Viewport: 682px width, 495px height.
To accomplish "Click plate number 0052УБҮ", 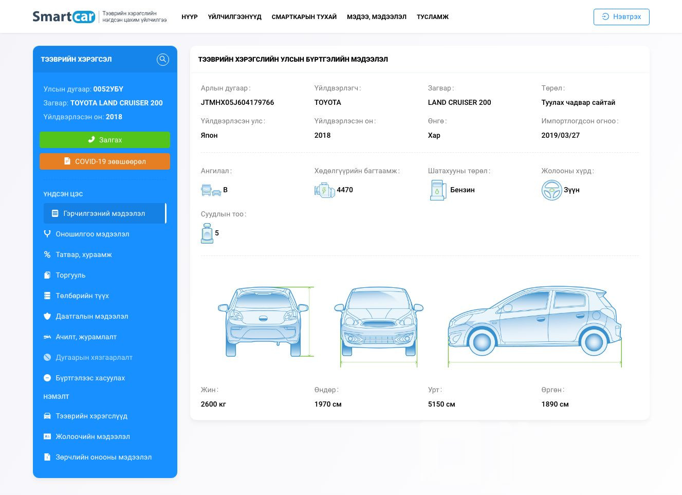I will 108,89.
